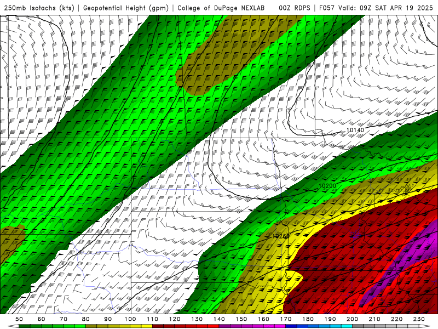The image size is (438, 329).
Task: Click the 'Valid: 09Z SAT APR 19 2025' text
Action: pos(385,8)
